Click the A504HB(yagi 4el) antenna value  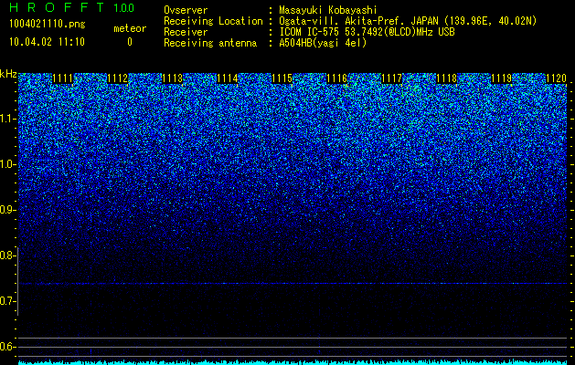323,43
